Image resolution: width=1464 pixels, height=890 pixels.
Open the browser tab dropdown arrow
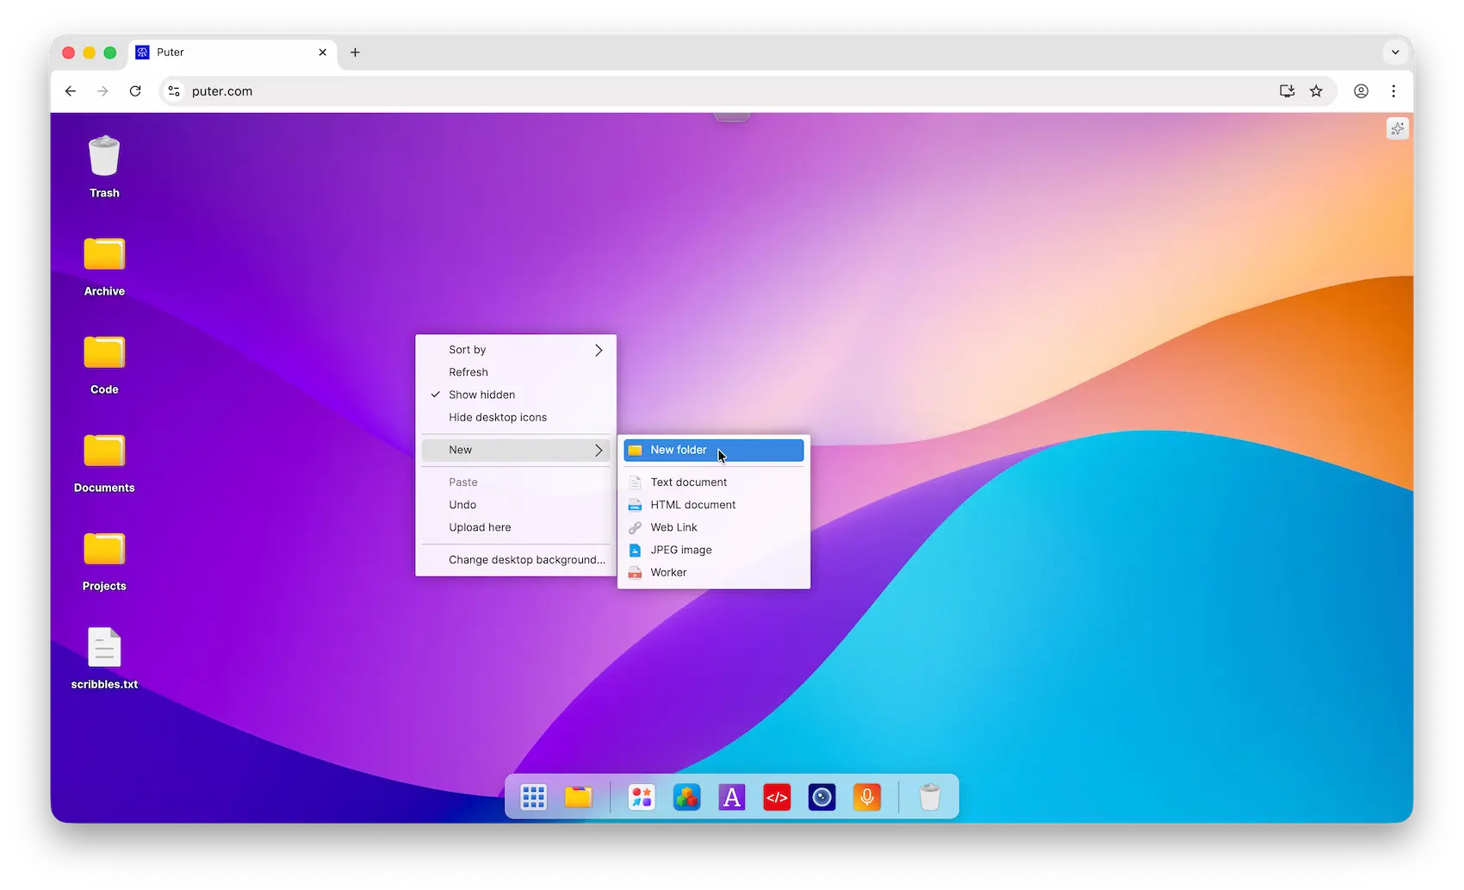tap(1395, 53)
